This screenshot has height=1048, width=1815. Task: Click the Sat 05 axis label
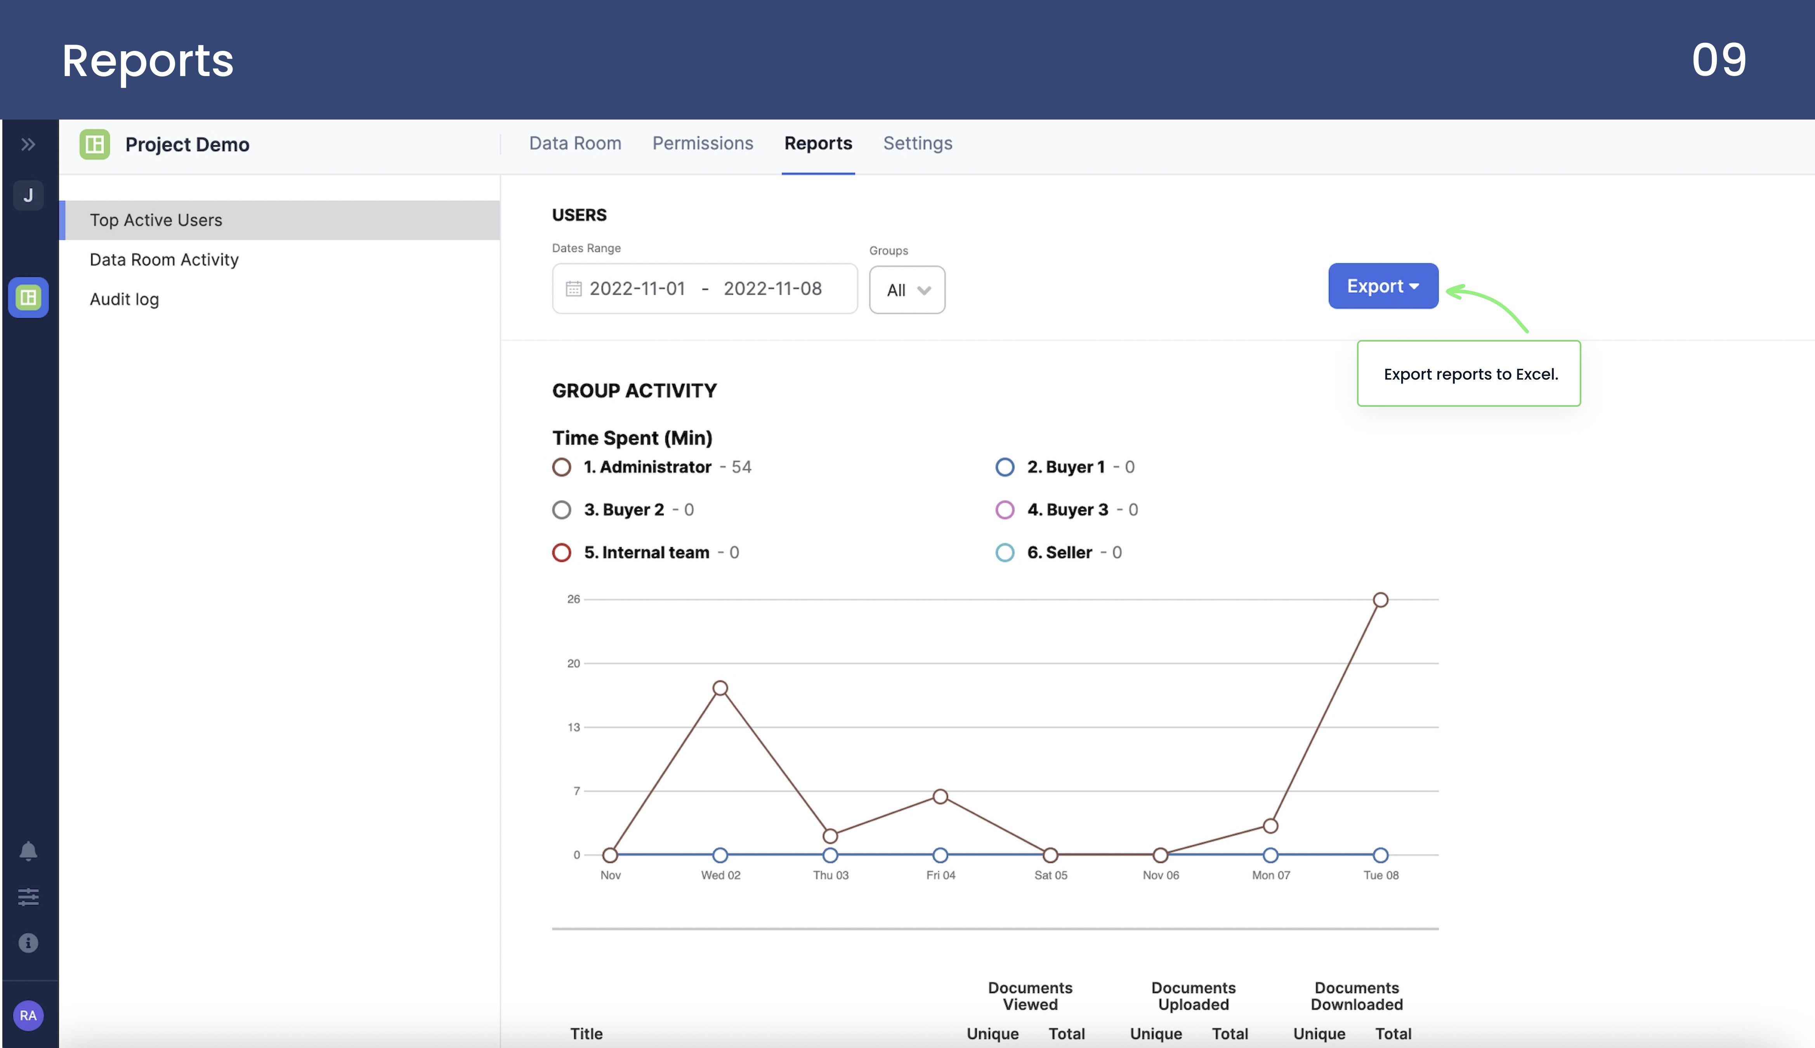(1051, 875)
